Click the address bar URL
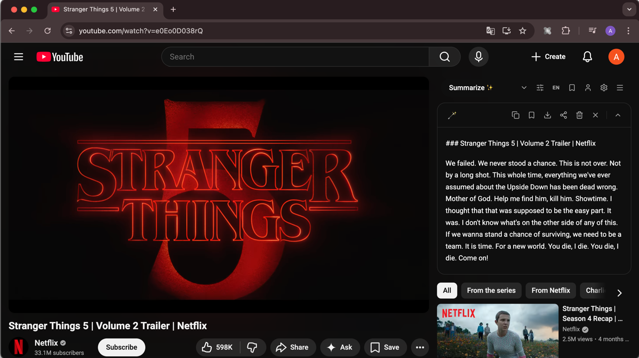Image resolution: width=639 pixels, height=358 pixels. click(x=141, y=31)
